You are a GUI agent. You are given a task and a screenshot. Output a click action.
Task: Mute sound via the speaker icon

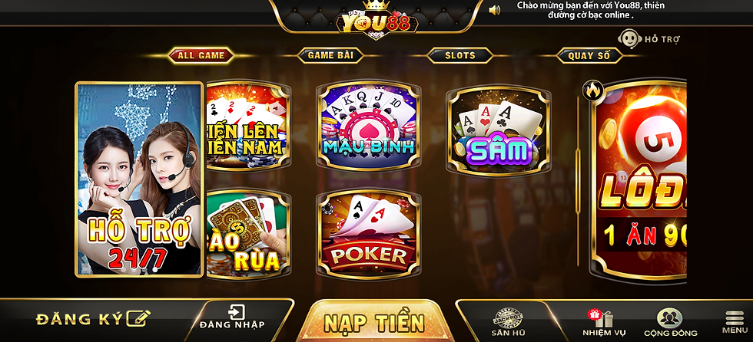point(494,10)
